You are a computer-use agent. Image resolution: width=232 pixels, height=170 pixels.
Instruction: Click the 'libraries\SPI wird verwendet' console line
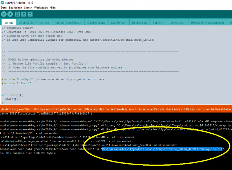coord(66,141)
